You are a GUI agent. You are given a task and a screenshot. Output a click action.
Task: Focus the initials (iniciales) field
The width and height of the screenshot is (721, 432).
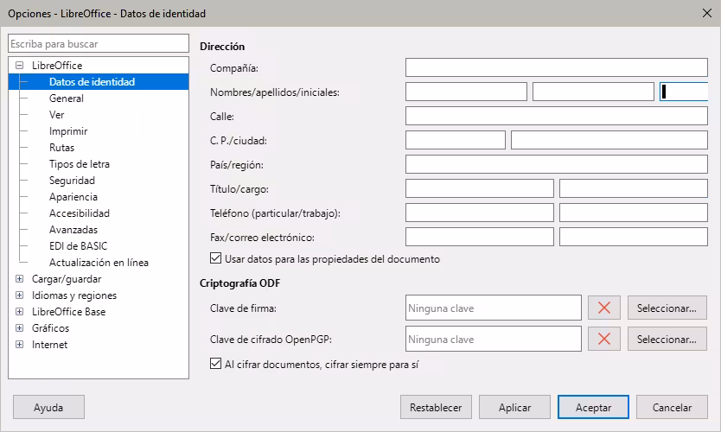(x=684, y=92)
